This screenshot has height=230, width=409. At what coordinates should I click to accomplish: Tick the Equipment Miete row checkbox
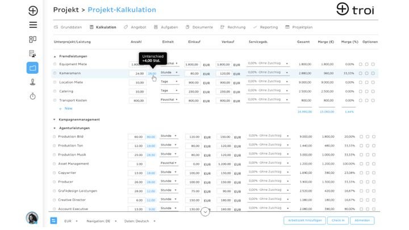(x=55, y=64)
